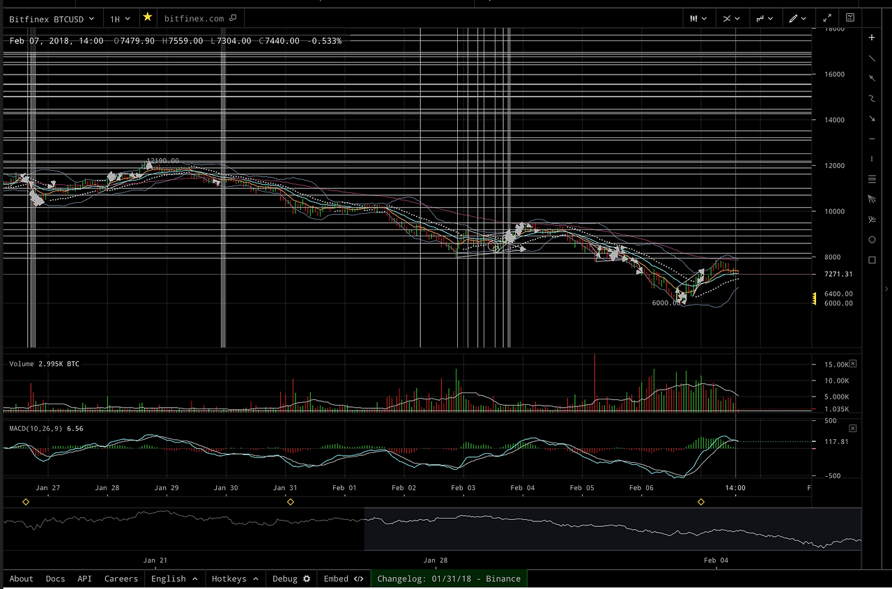Toggle the yellow favorite star
892x589 pixels.
(147, 17)
